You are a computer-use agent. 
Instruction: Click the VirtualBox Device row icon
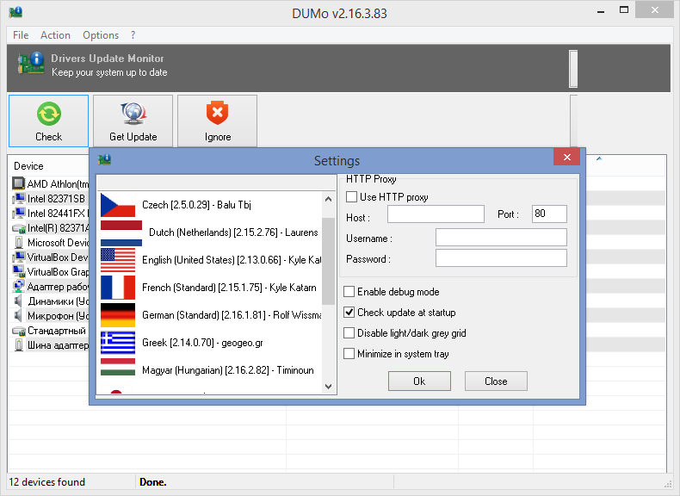(x=19, y=257)
